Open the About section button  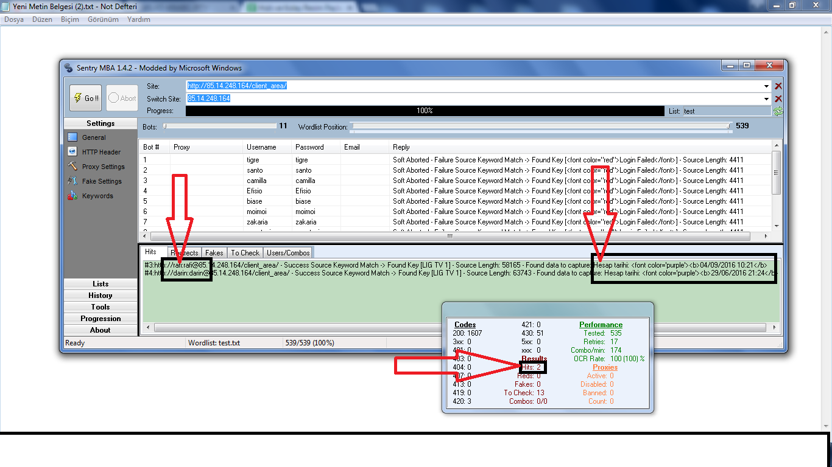pyautogui.click(x=100, y=330)
